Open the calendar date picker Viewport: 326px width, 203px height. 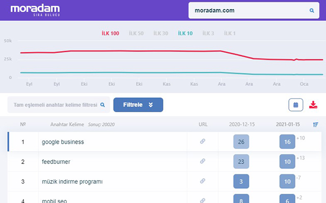(295, 105)
